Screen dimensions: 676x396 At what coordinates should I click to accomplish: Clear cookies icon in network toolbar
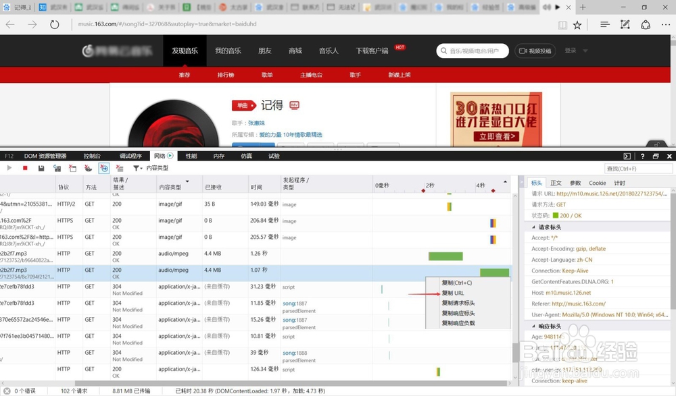click(x=89, y=168)
